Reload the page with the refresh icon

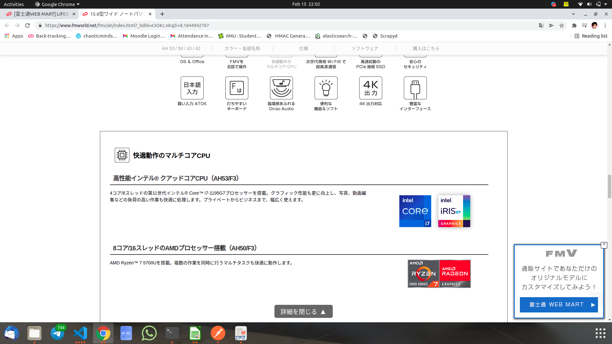27,25
